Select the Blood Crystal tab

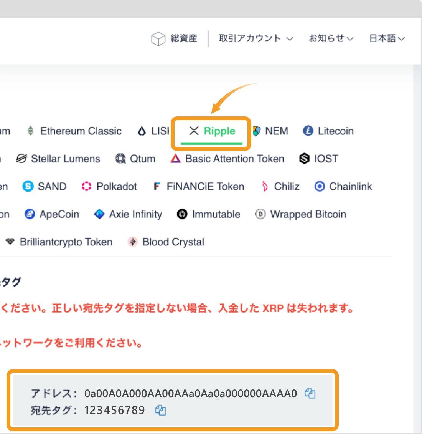[x=166, y=242]
